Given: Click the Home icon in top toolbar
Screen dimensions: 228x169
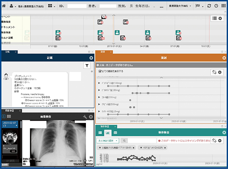Looking at the screenshot, I should coord(4,6).
